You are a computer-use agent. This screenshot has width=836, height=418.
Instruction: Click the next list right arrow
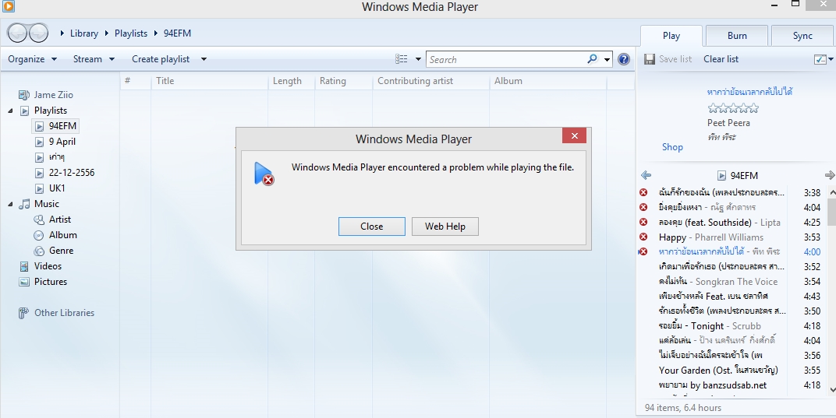coord(830,175)
